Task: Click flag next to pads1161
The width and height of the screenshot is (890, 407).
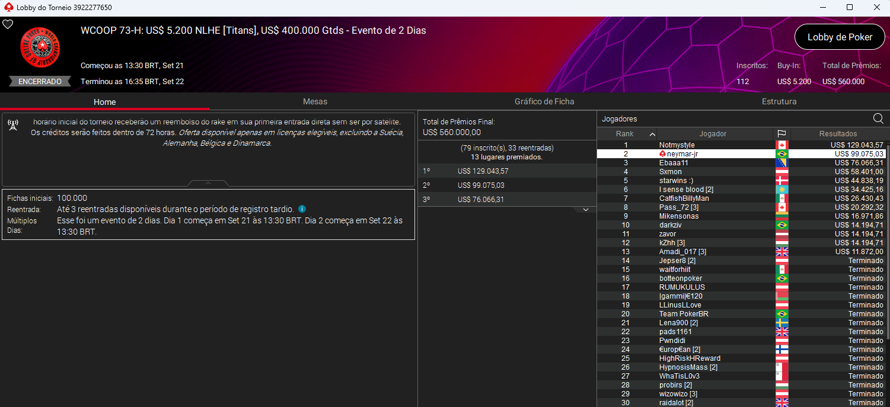Action: pos(781,332)
